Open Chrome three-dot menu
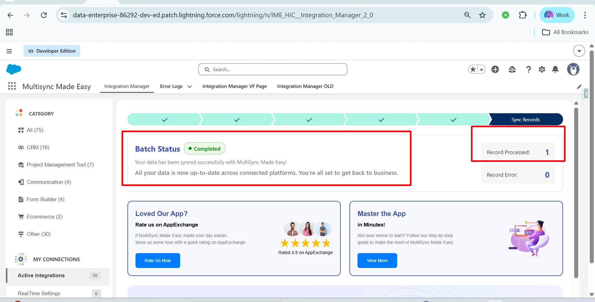 (x=585, y=15)
